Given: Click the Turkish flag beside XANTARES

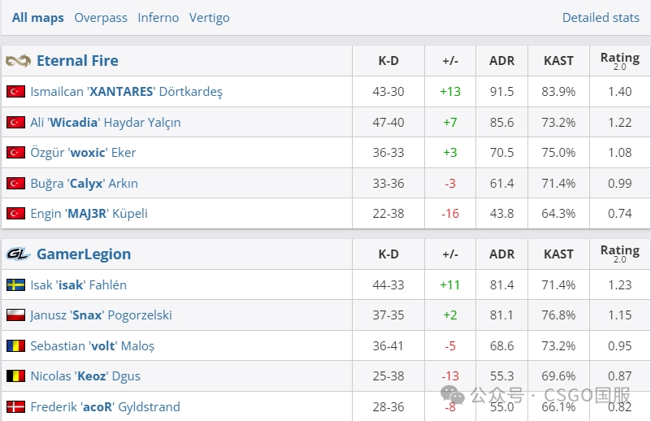Looking at the screenshot, I should pyautogui.click(x=15, y=92).
